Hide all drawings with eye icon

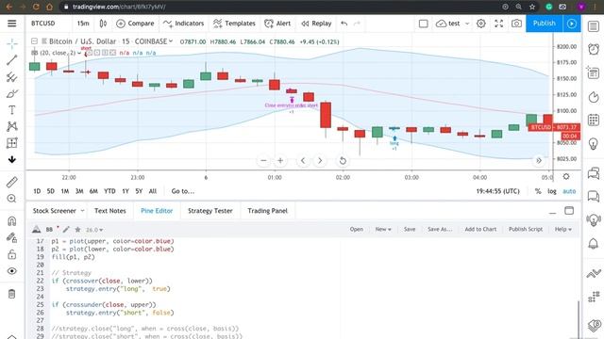[12, 271]
